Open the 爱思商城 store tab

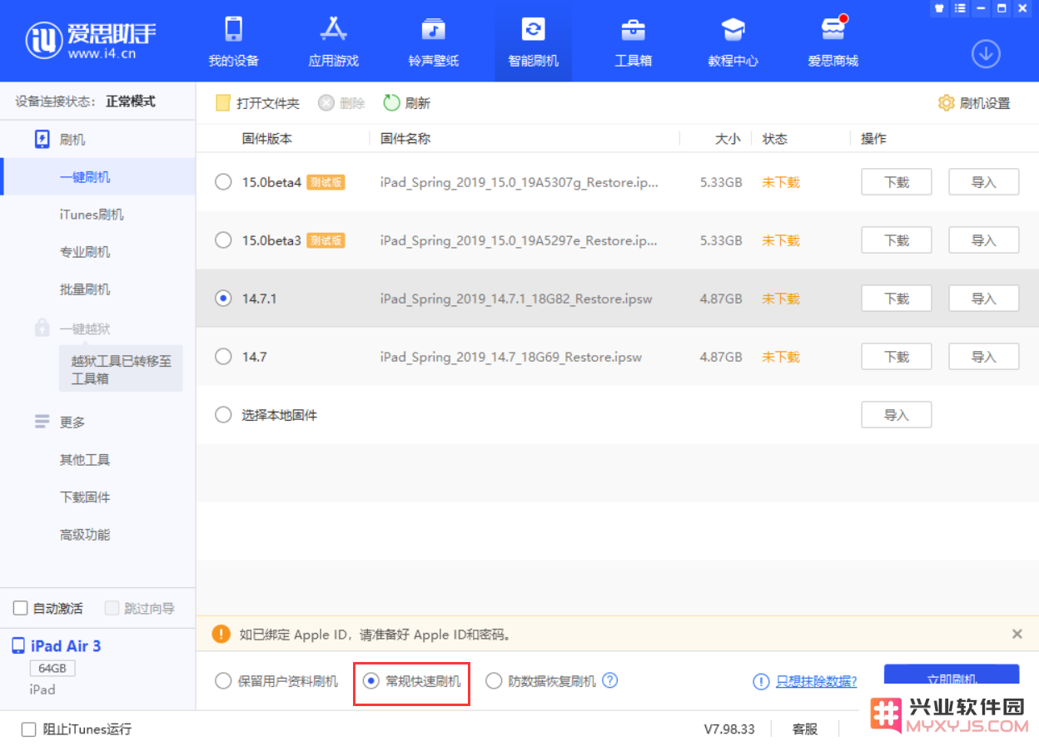pos(833,42)
